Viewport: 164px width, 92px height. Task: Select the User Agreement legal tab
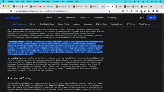coord(19,24)
